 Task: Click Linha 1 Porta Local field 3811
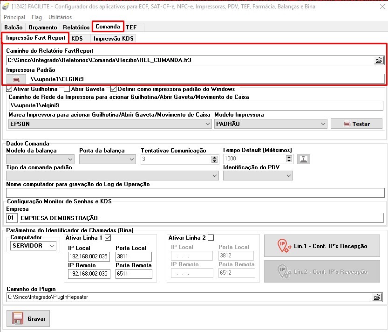[x=134, y=256]
